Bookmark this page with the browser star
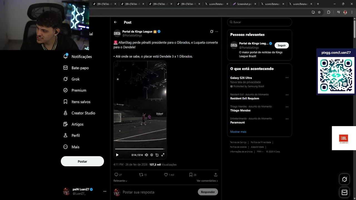Image resolution: width=356 pixels, height=200 pixels. point(319,12)
